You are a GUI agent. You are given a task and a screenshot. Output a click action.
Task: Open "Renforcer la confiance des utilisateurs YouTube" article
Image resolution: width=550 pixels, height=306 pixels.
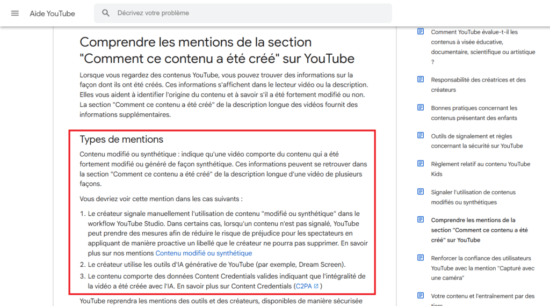point(482,268)
